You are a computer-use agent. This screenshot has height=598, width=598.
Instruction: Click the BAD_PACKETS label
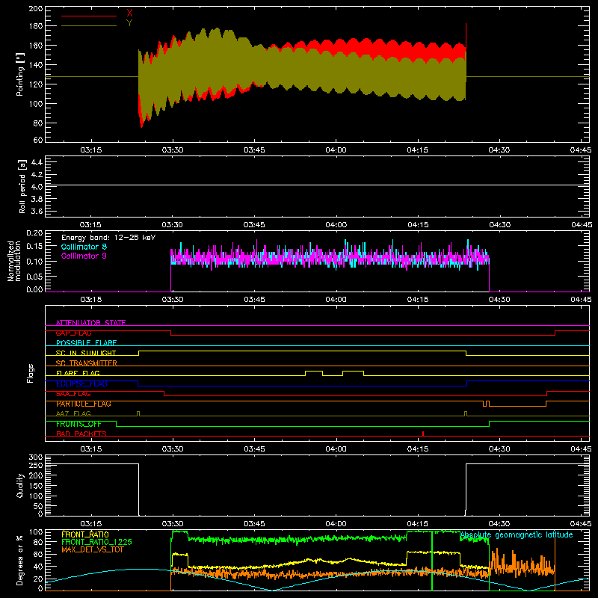coord(81,434)
